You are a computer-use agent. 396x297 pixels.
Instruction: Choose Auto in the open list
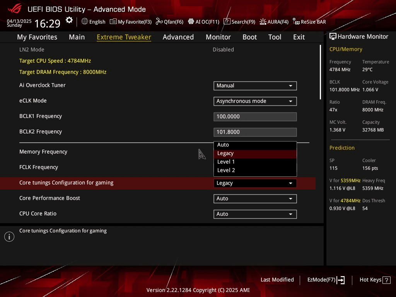point(255,145)
